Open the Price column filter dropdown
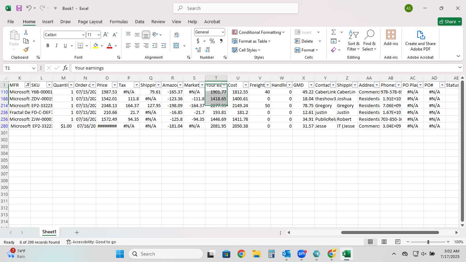The image size is (466, 262). click(115, 85)
